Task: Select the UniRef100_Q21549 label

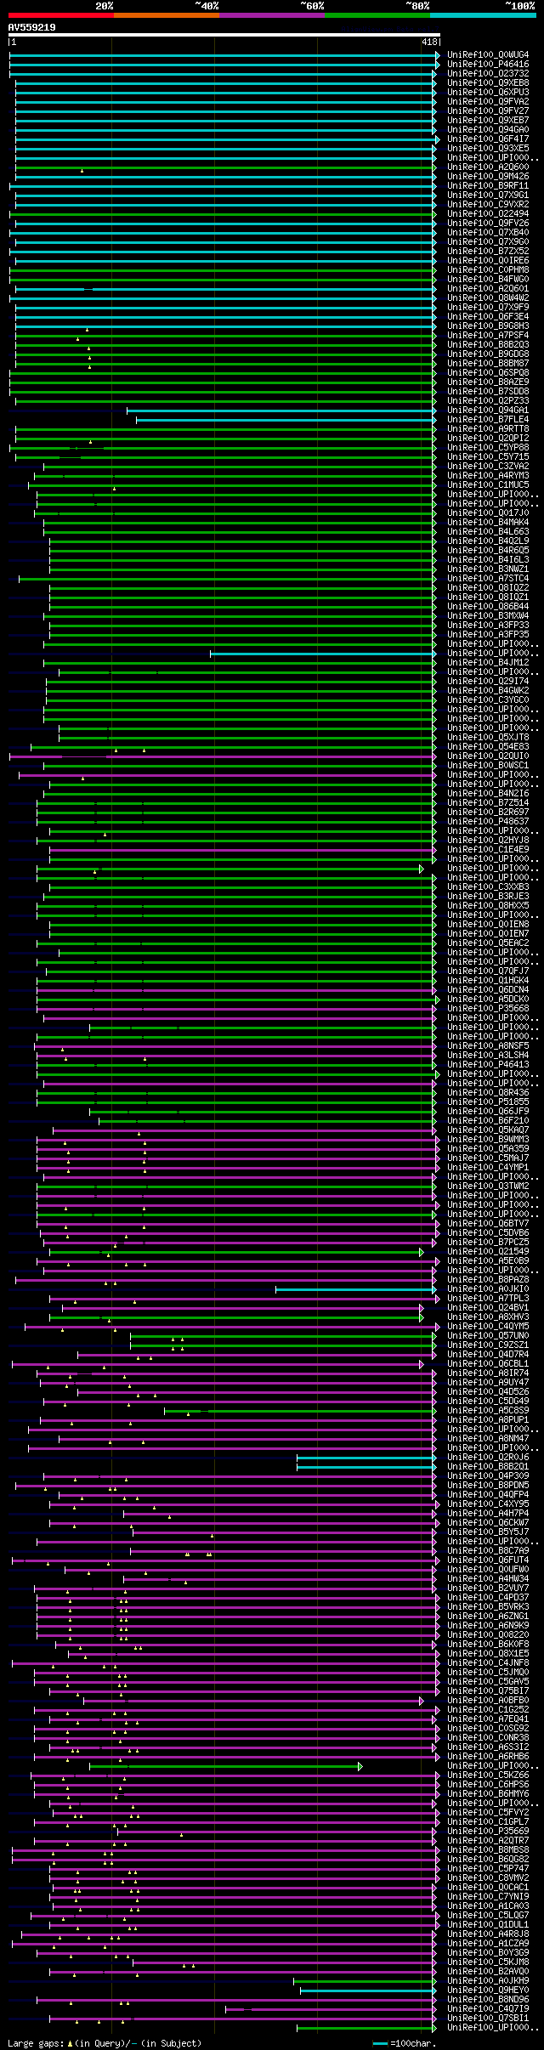Action: click(x=488, y=1252)
